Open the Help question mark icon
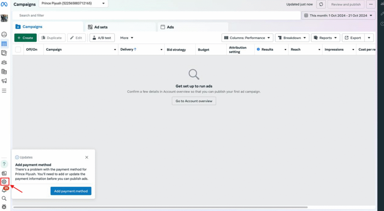The height and width of the screenshot is (211, 384). pyautogui.click(x=4, y=164)
